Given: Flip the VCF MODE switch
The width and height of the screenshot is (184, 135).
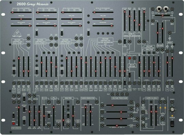Looking at the screenshot, I should click(88, 33).
